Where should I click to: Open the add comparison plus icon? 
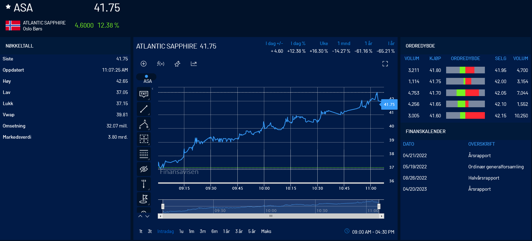(x=143, y=64)
